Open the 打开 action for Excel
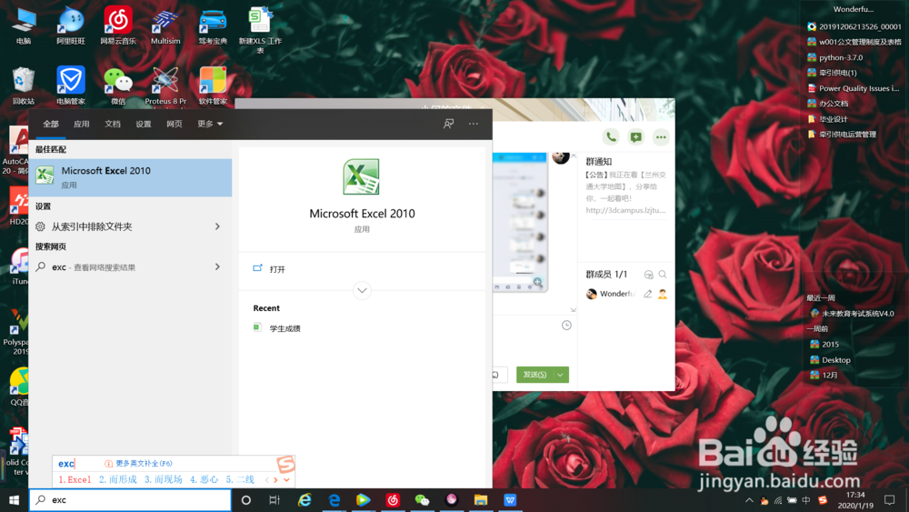 277,269
